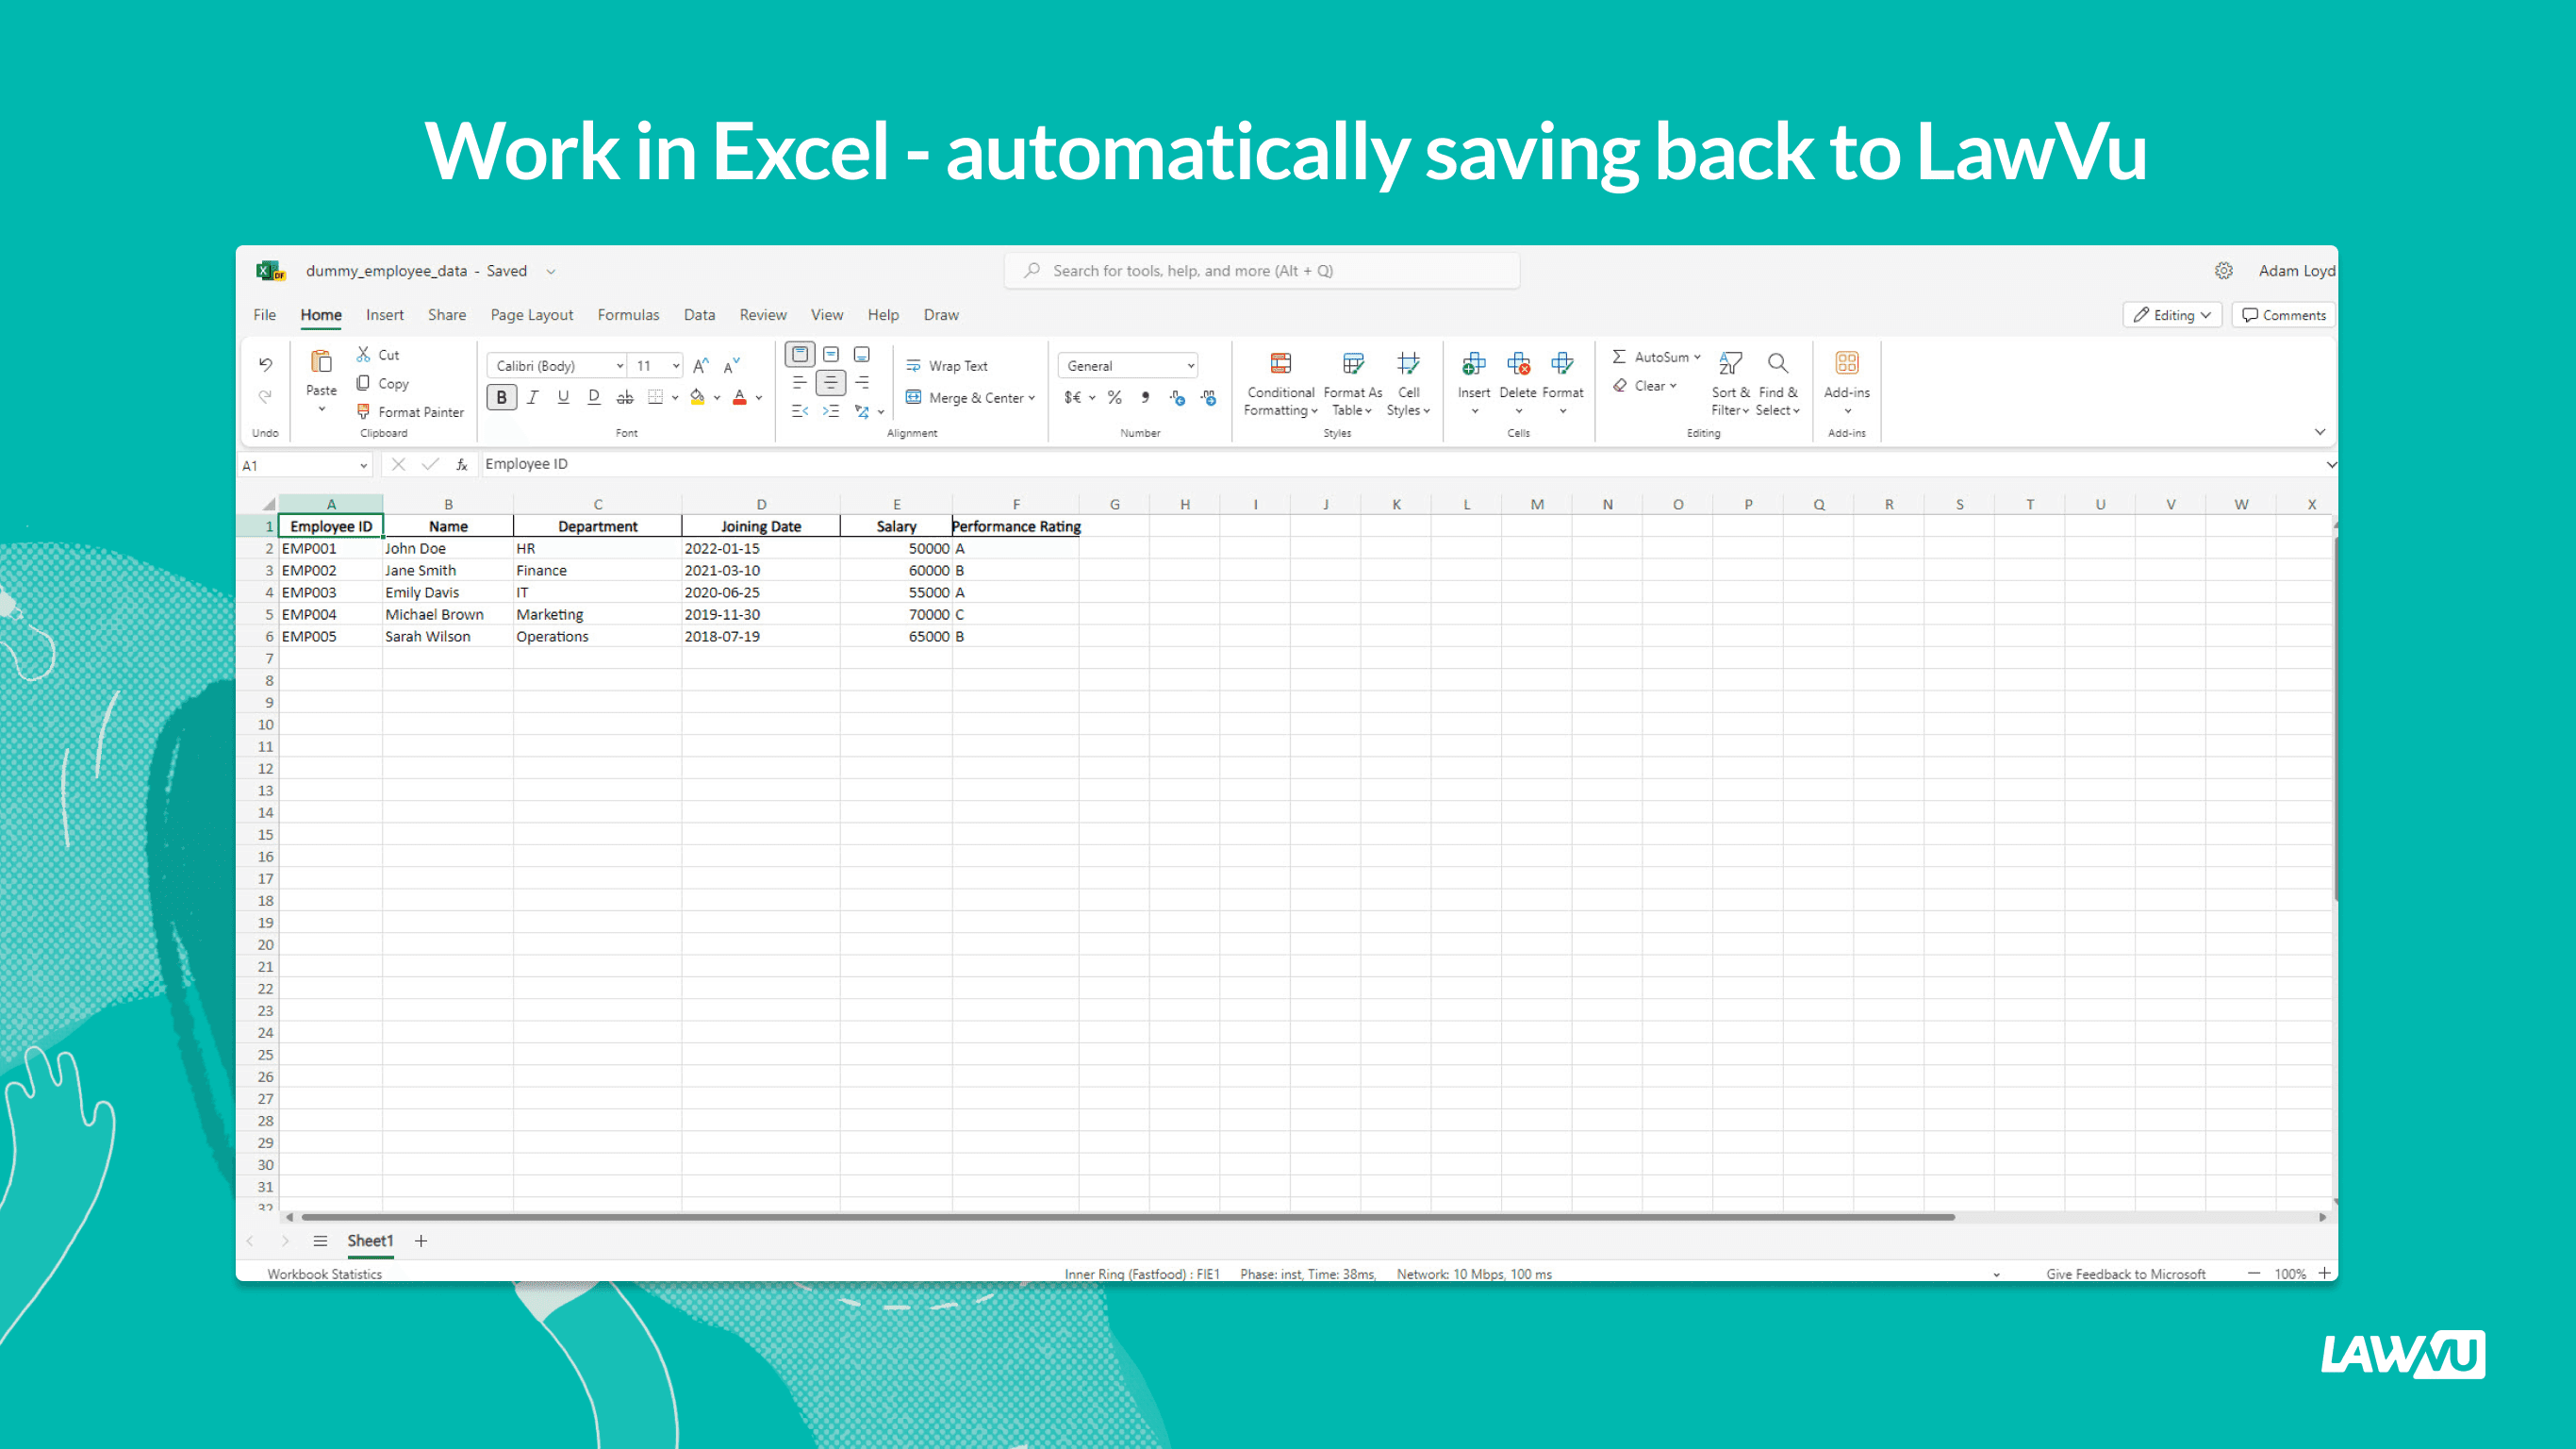This screenshot has width=2576, height=1449.
Task: Toggle underline formatting
Action: [x=563, y=397]
